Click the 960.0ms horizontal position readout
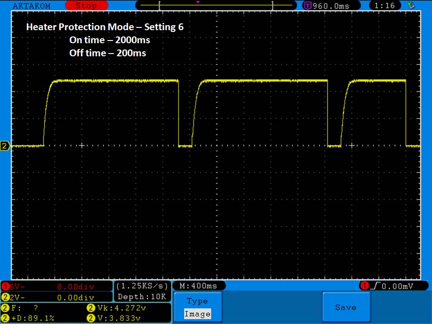This screenshot has width=432, height=324. [x=330, y=6]
